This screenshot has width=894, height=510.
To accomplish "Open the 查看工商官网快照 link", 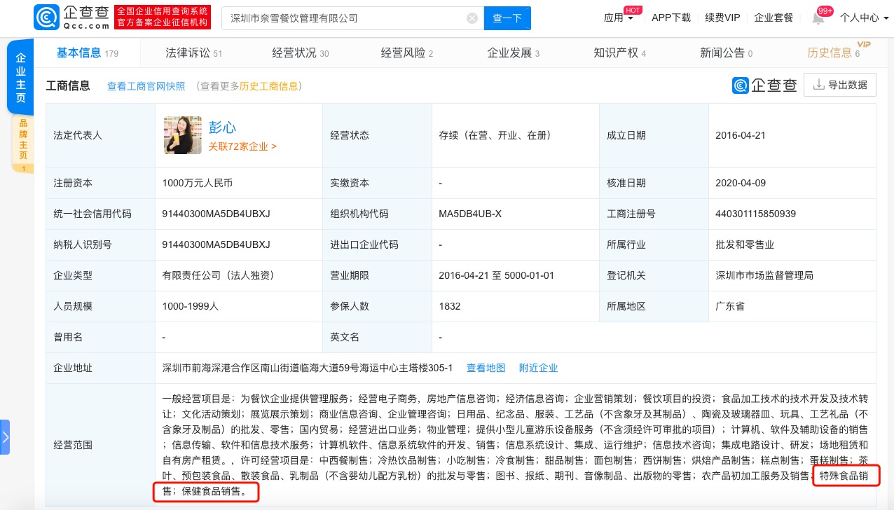I will tap(146, 86).
